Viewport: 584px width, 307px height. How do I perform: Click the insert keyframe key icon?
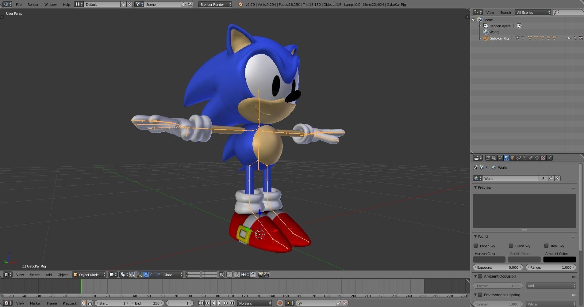pos(339,303)
